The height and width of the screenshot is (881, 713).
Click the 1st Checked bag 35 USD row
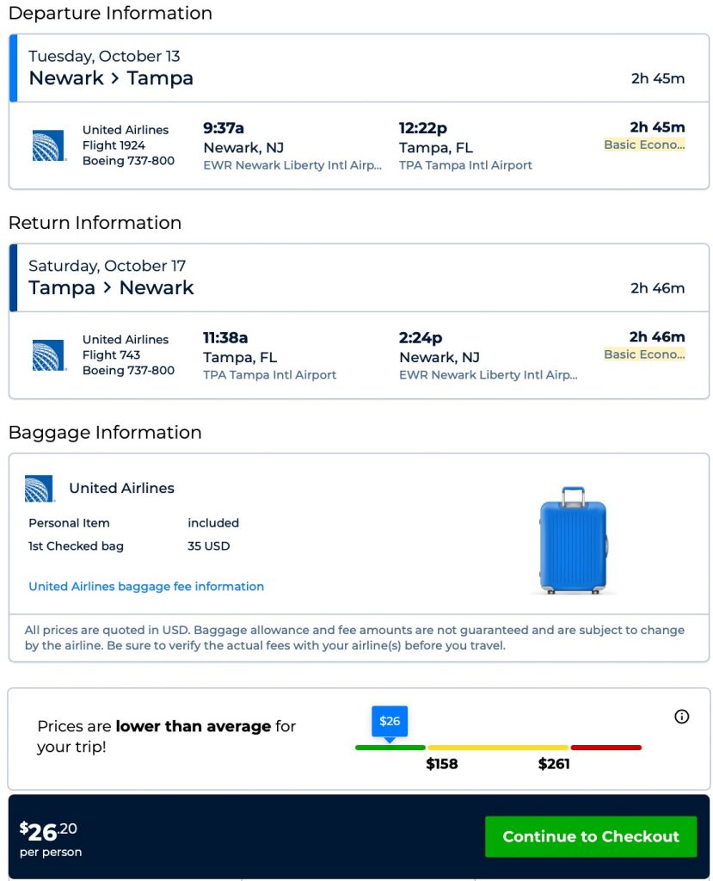(x=129, y=546)
